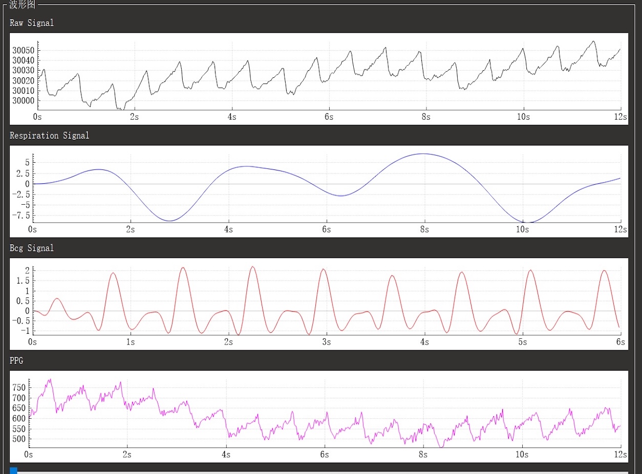The height and width of the screenshot is (474, 642).
Task: Click the 750 label on PPG y-axis
Action: (x=19, y=387)
